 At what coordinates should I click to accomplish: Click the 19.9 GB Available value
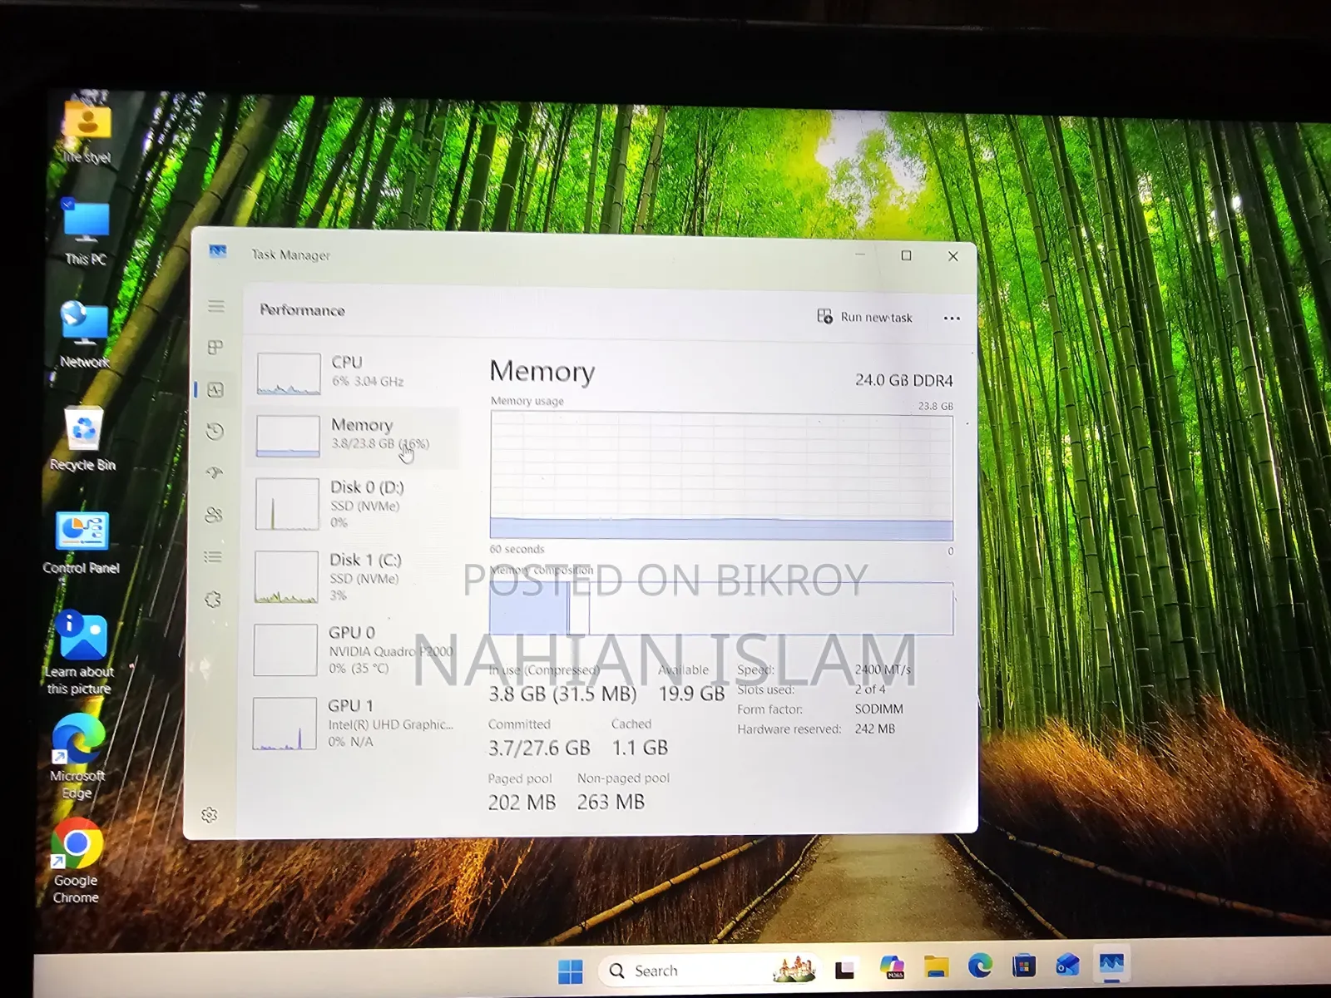coord(691,694)
